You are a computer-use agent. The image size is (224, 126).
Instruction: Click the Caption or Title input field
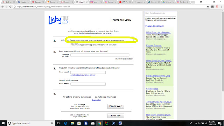(100, 55)
